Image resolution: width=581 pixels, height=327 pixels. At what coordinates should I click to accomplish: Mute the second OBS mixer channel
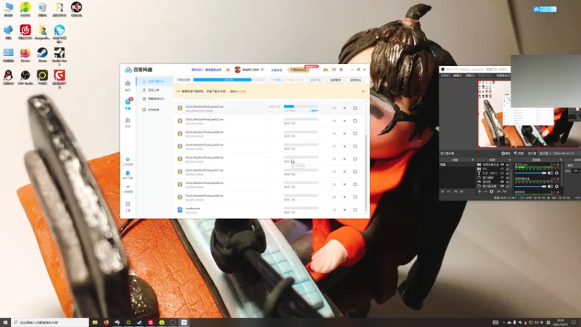(x=550, y=187)
